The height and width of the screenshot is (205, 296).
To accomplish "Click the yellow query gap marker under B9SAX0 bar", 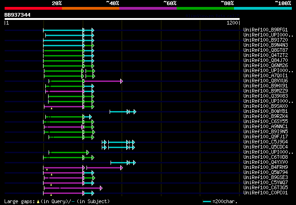I will (x=51, y=108).
